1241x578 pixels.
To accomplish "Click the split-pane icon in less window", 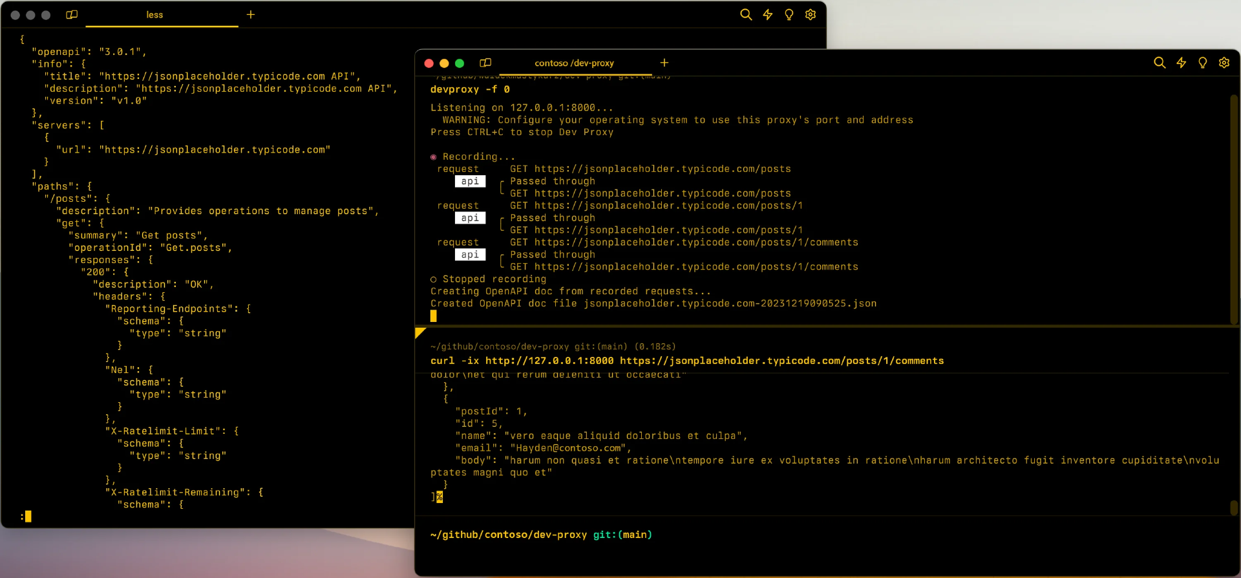I will point(72,14).
